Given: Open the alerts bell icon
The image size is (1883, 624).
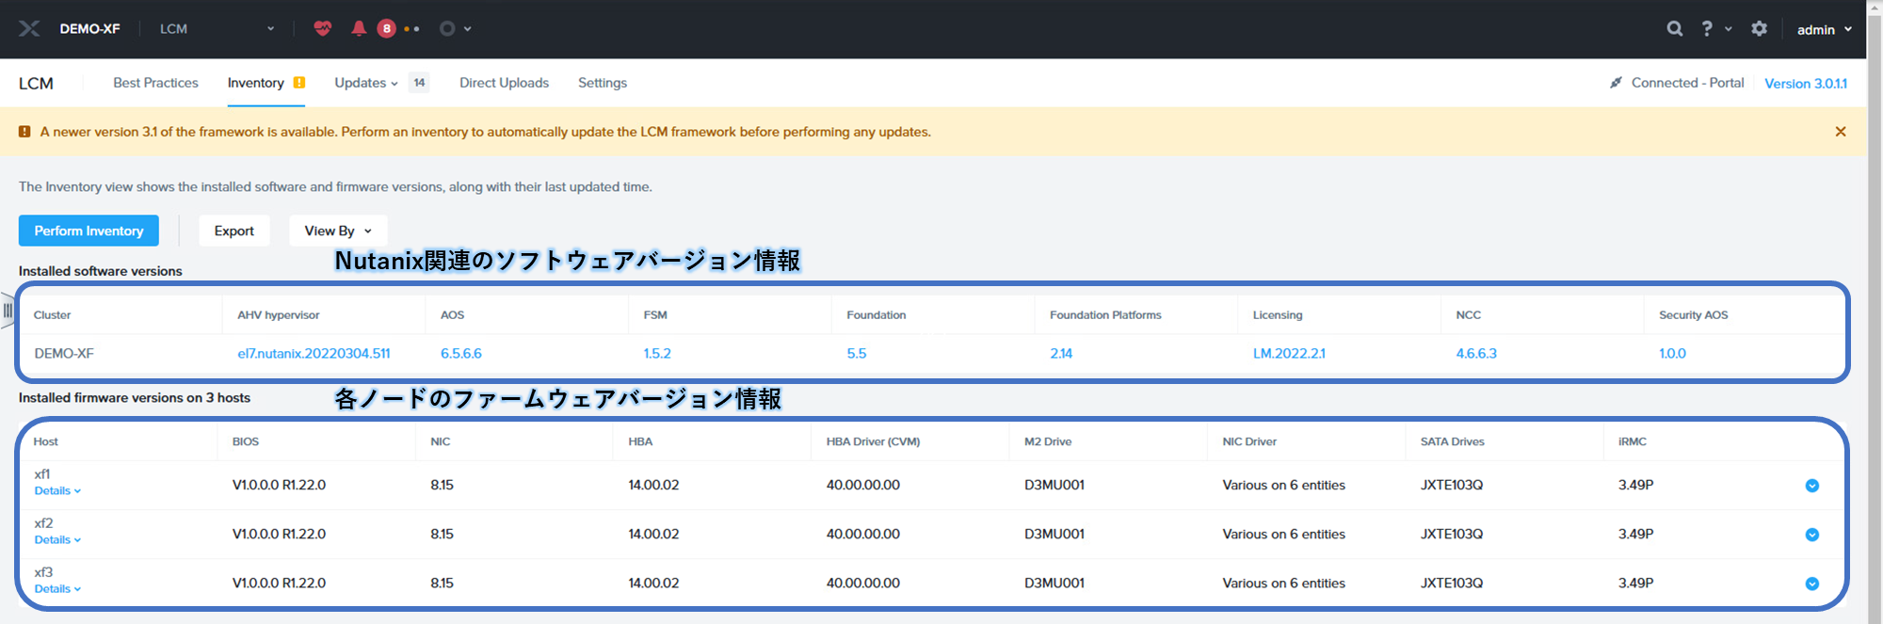Looking at the screenshot, I should (x=359, y=28).
